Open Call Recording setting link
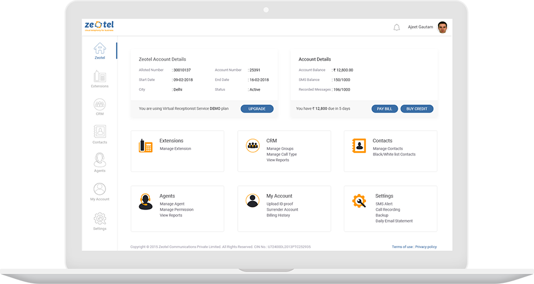 pyautogui.click(x=388, y=210)
